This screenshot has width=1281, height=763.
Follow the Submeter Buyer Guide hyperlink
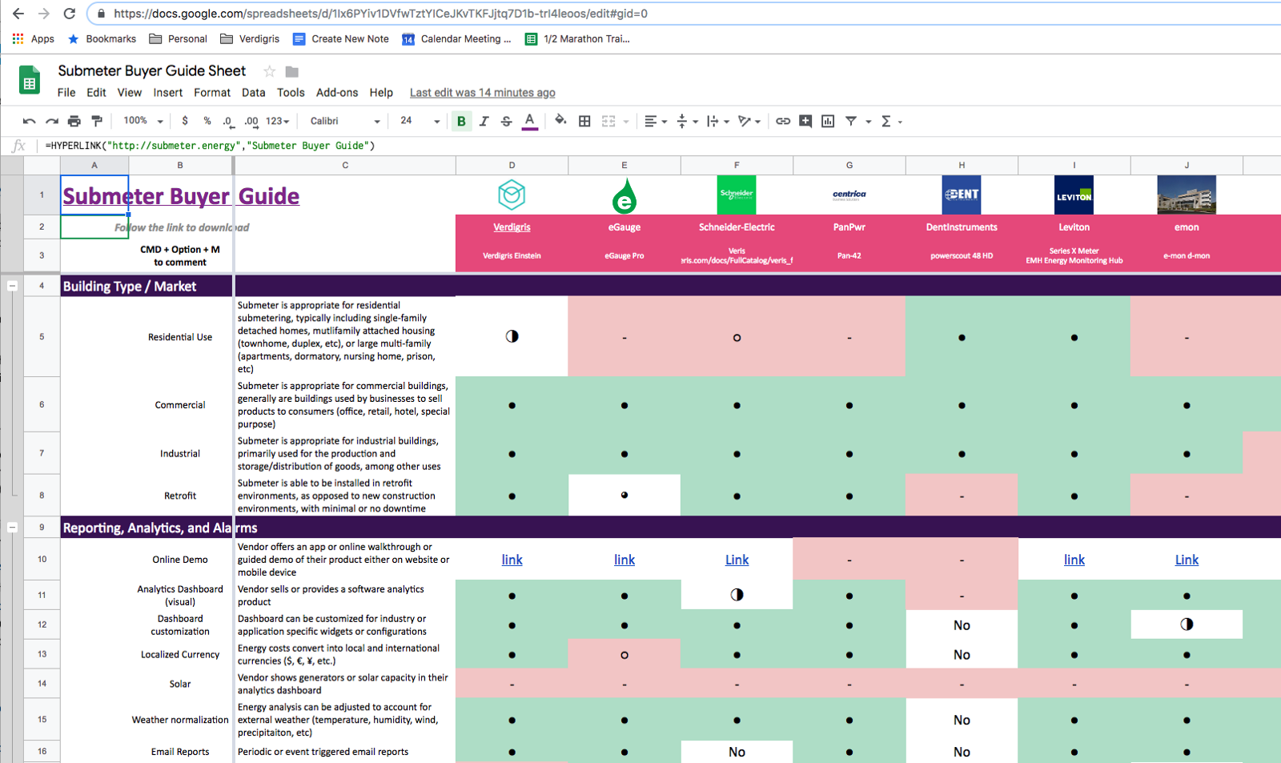181,196
